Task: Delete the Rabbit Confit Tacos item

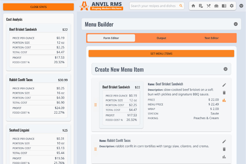Action: 224,149
